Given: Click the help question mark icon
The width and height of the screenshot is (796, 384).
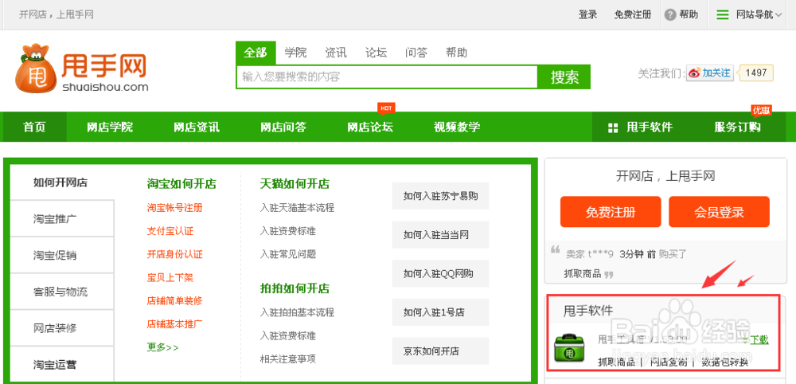Looking at the screenshot, I should coord(670,14).
